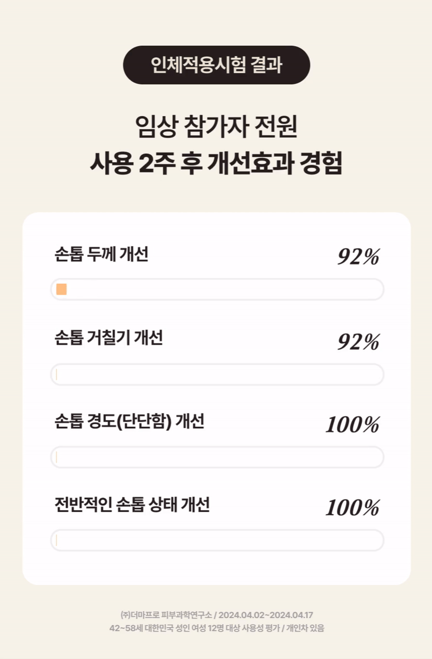Click the 전반적인 손톱 상태 개선 progress bar
The height and width of the screenshot is (659, 432).
[x=217, y=540]
